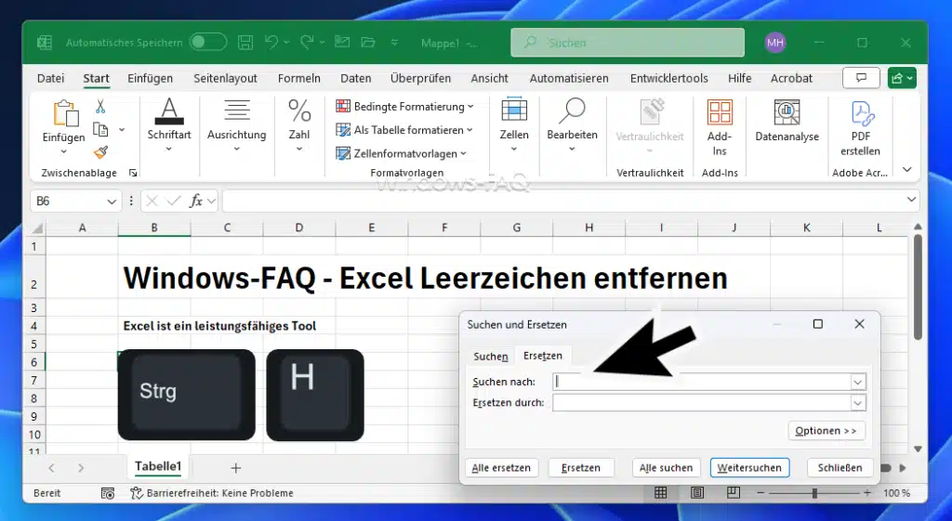Switch to Page Layout view icon
This screenshot has height=521, width=952.
coord(697,493)
